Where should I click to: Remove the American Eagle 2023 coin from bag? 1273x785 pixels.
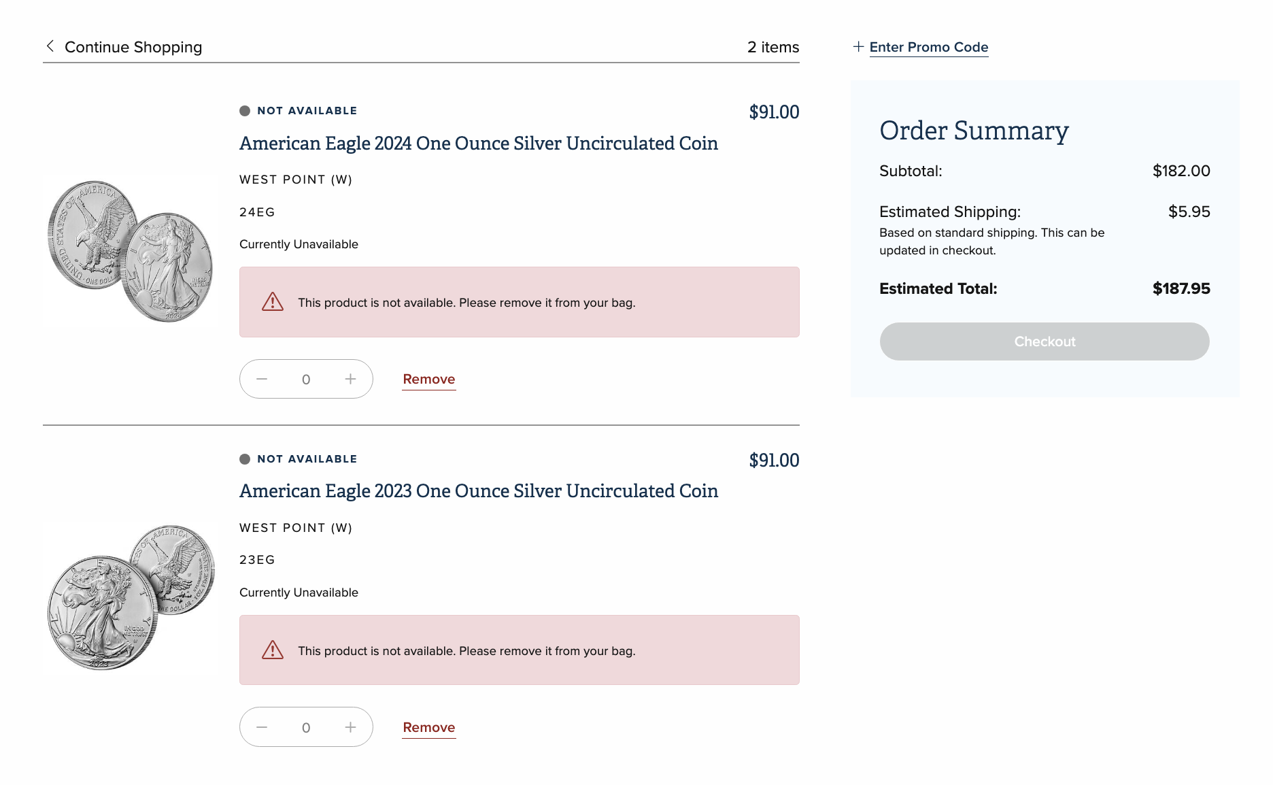coord(429,727)
